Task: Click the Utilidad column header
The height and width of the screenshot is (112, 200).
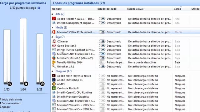Action: click(x=195, y=9)
